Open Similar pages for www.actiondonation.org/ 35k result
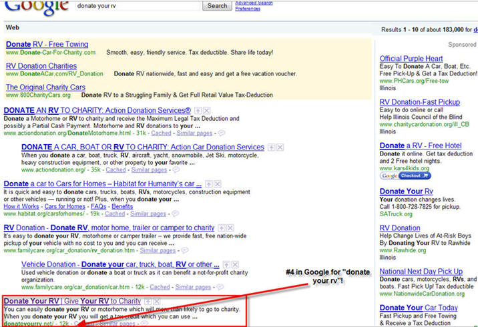The width and height of the screenshot is (478, 327). (x=149, y=170)
